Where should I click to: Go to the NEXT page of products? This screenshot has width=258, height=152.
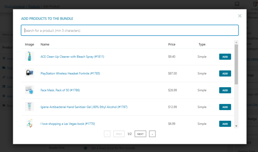coord(140,134)
